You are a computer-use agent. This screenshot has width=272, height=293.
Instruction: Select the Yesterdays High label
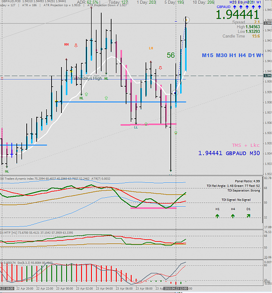(86, 78)
